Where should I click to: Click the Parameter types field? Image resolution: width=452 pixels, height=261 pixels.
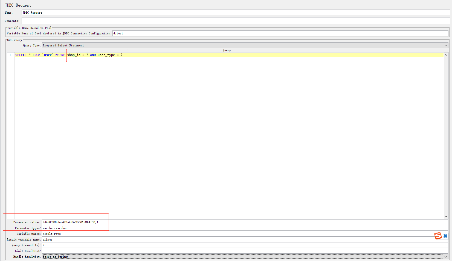[x=245, y=228]
